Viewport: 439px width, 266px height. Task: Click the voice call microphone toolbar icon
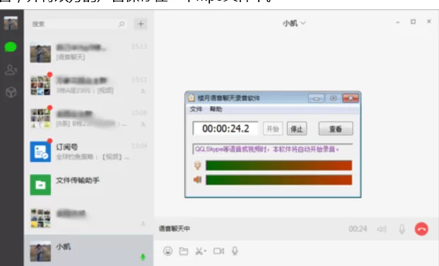[235, 251]
